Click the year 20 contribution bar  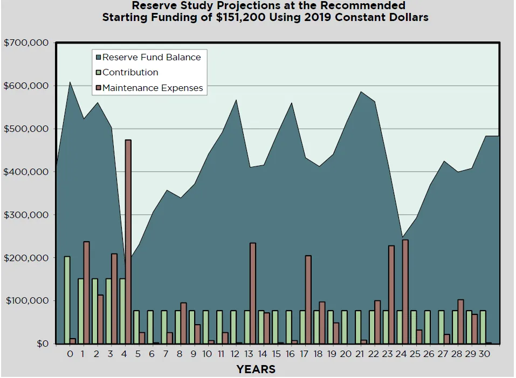tap(345, 327)
